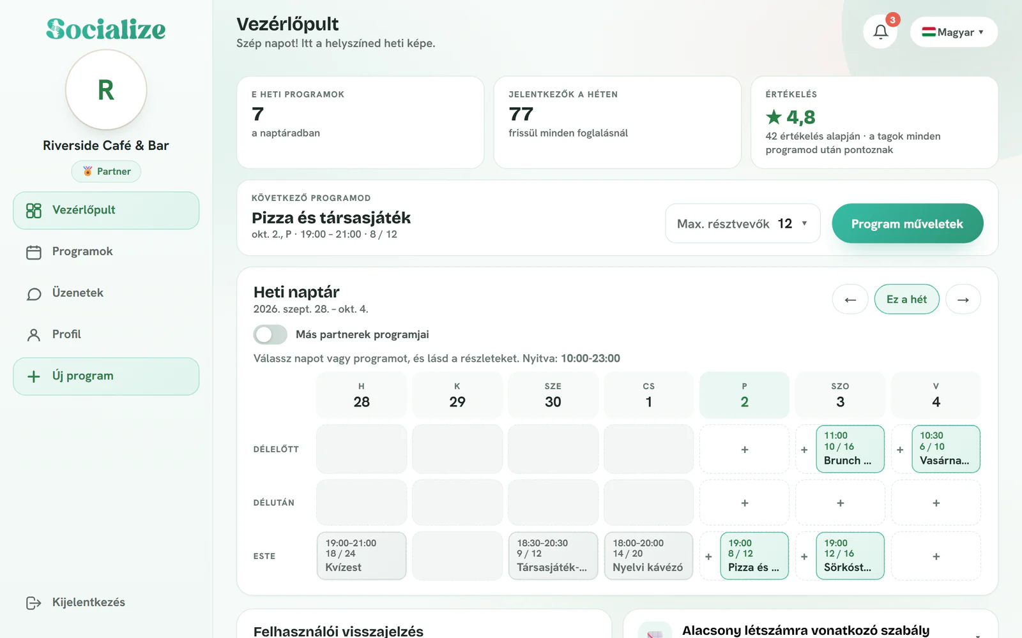Add Saturday afternoon program with plus

pos(841,503)
